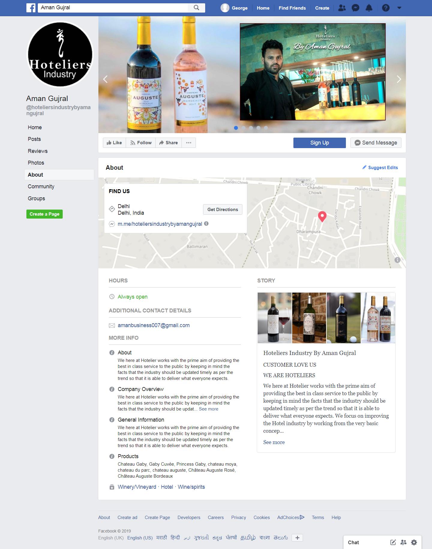Advance cover photo with next arrow

(x=399, y=79)
